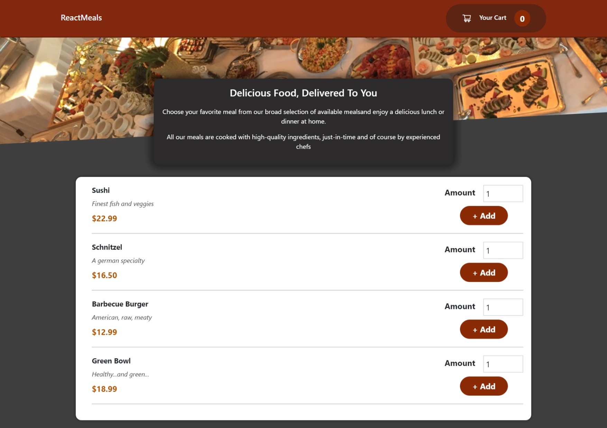Click the Sushi price of $22.99
The height and width of the screenshot is (428, 607).
click(x=104, y=218)
